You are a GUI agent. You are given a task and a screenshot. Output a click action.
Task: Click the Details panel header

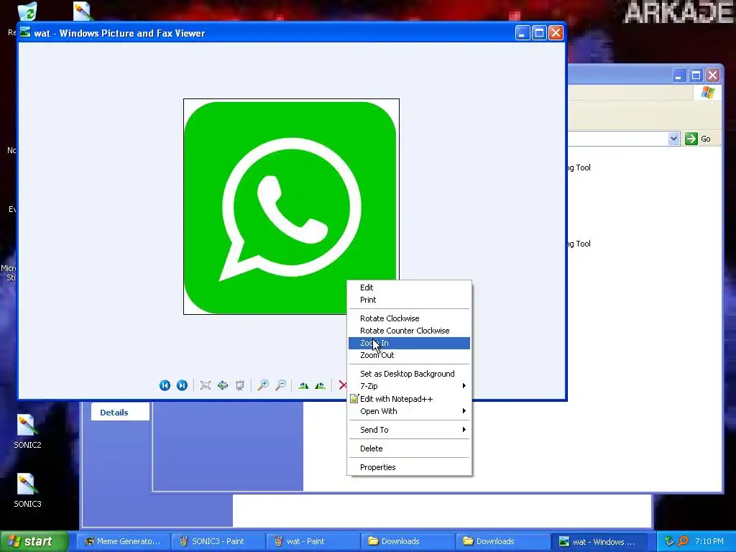pyautogui.click(x=120, y=412)
